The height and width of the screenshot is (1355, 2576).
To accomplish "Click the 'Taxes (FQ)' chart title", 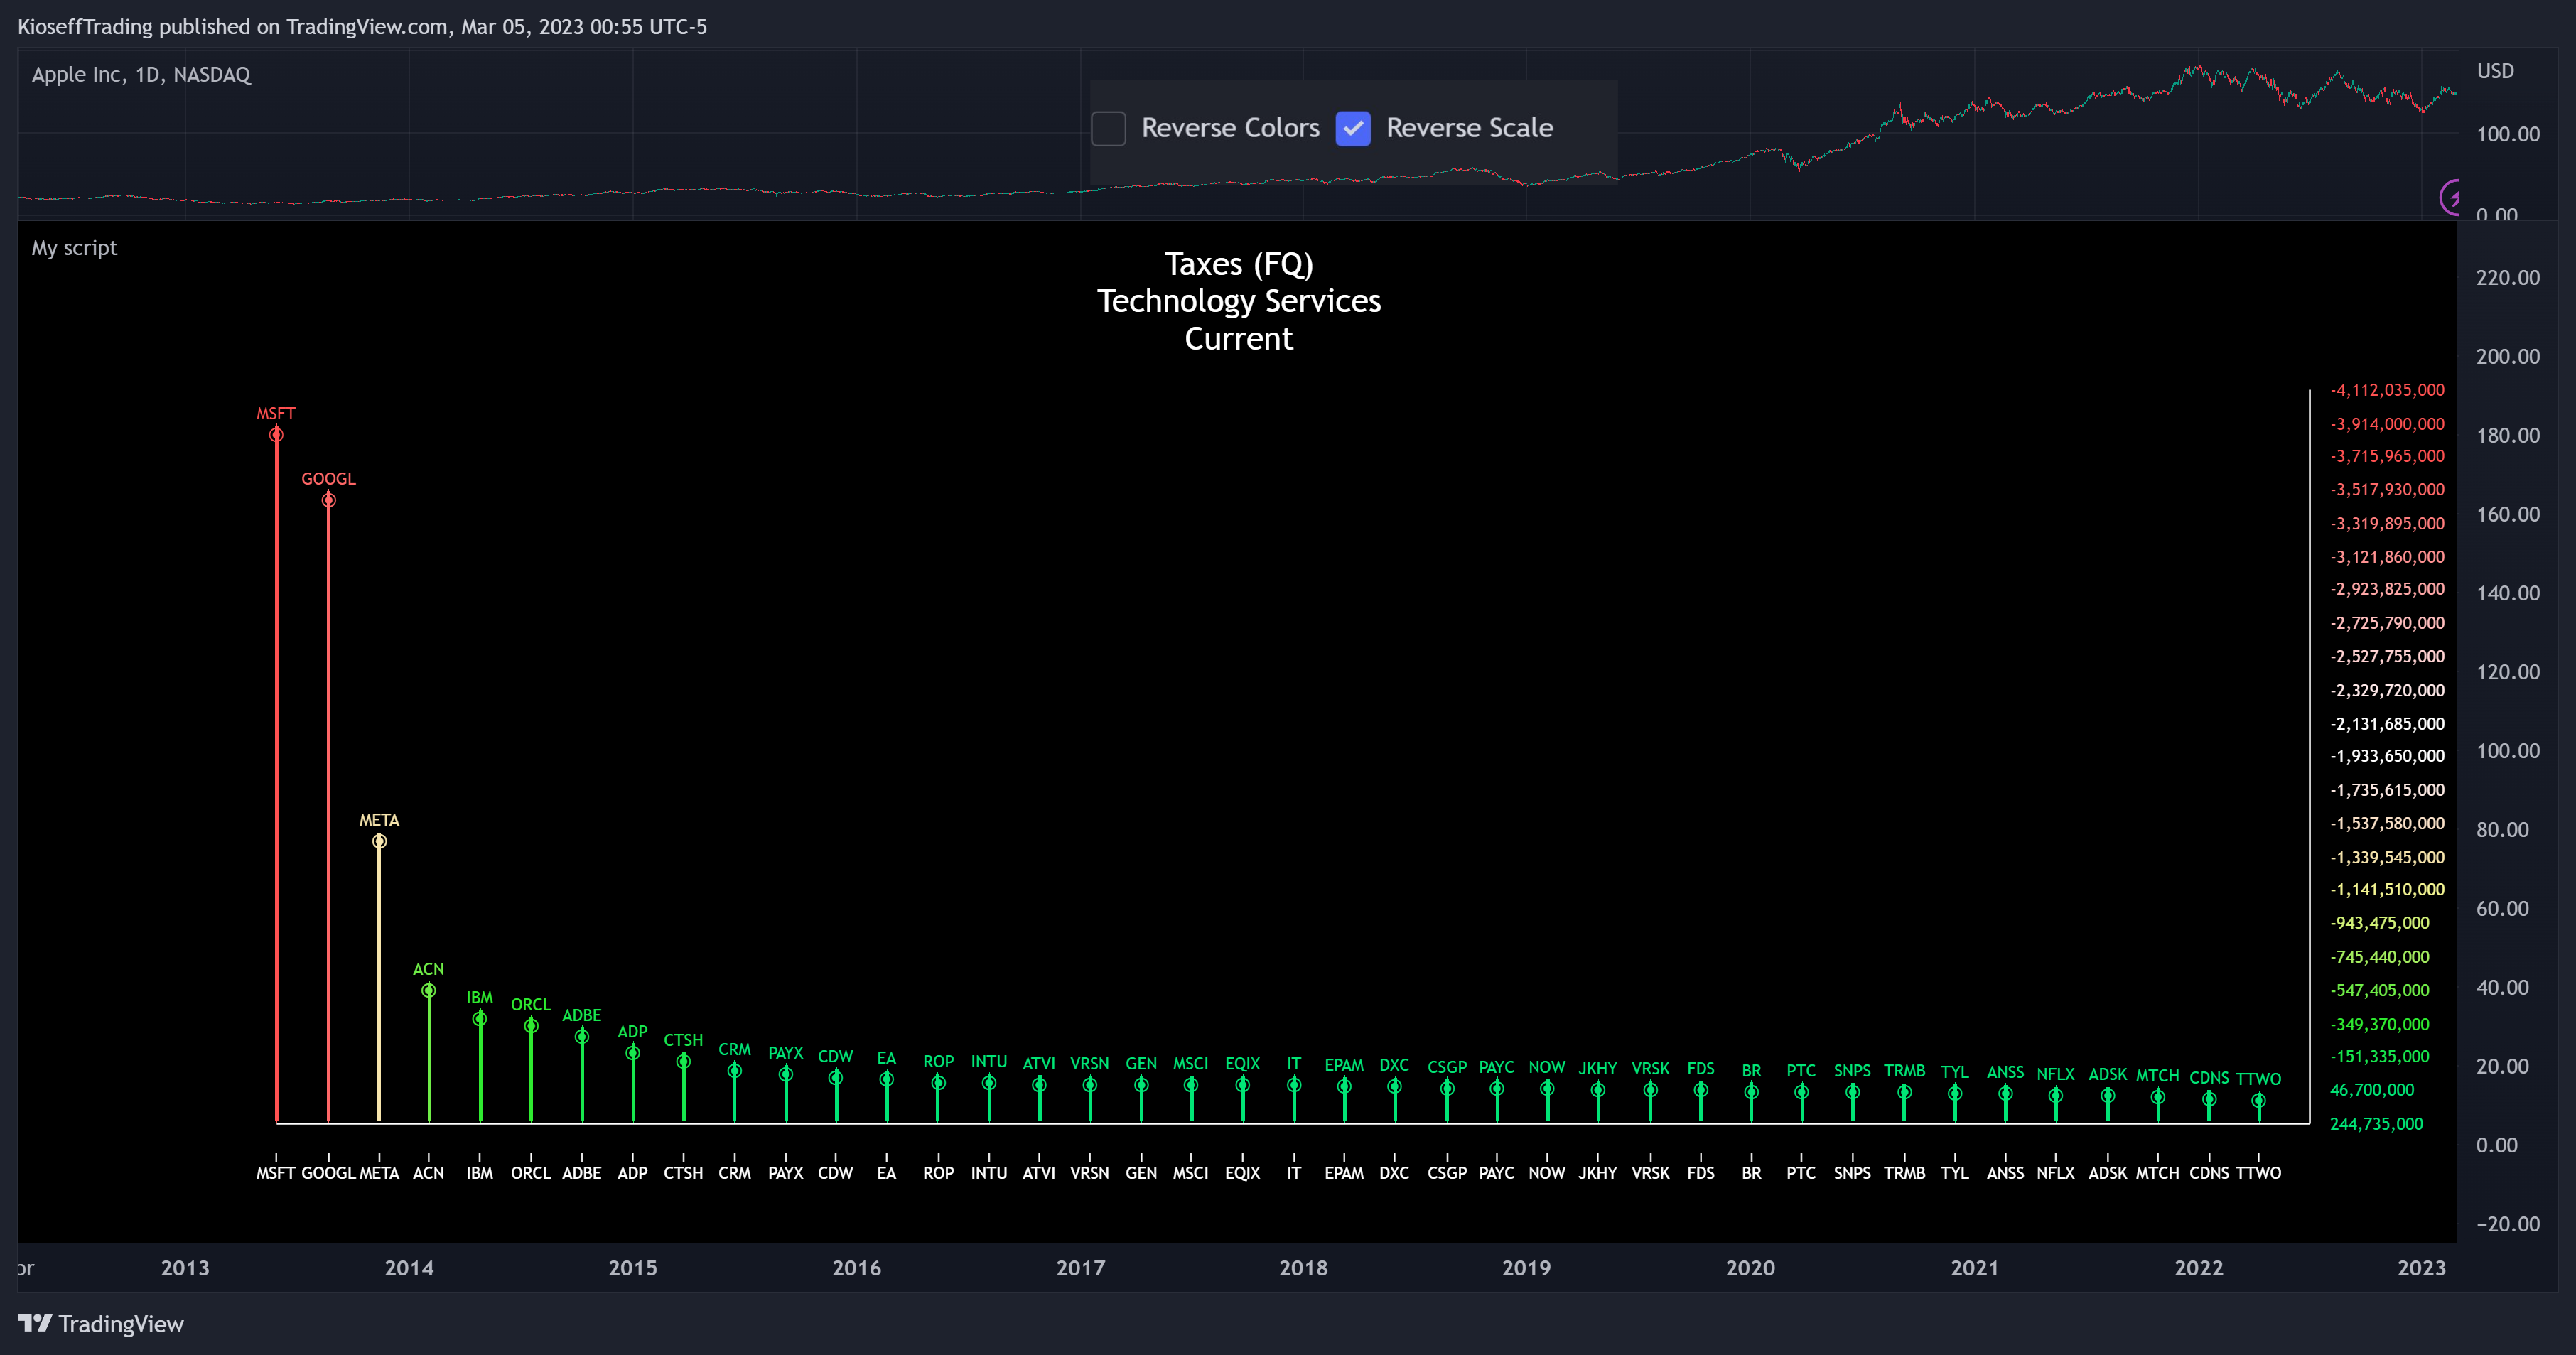I will [1239, 264].
